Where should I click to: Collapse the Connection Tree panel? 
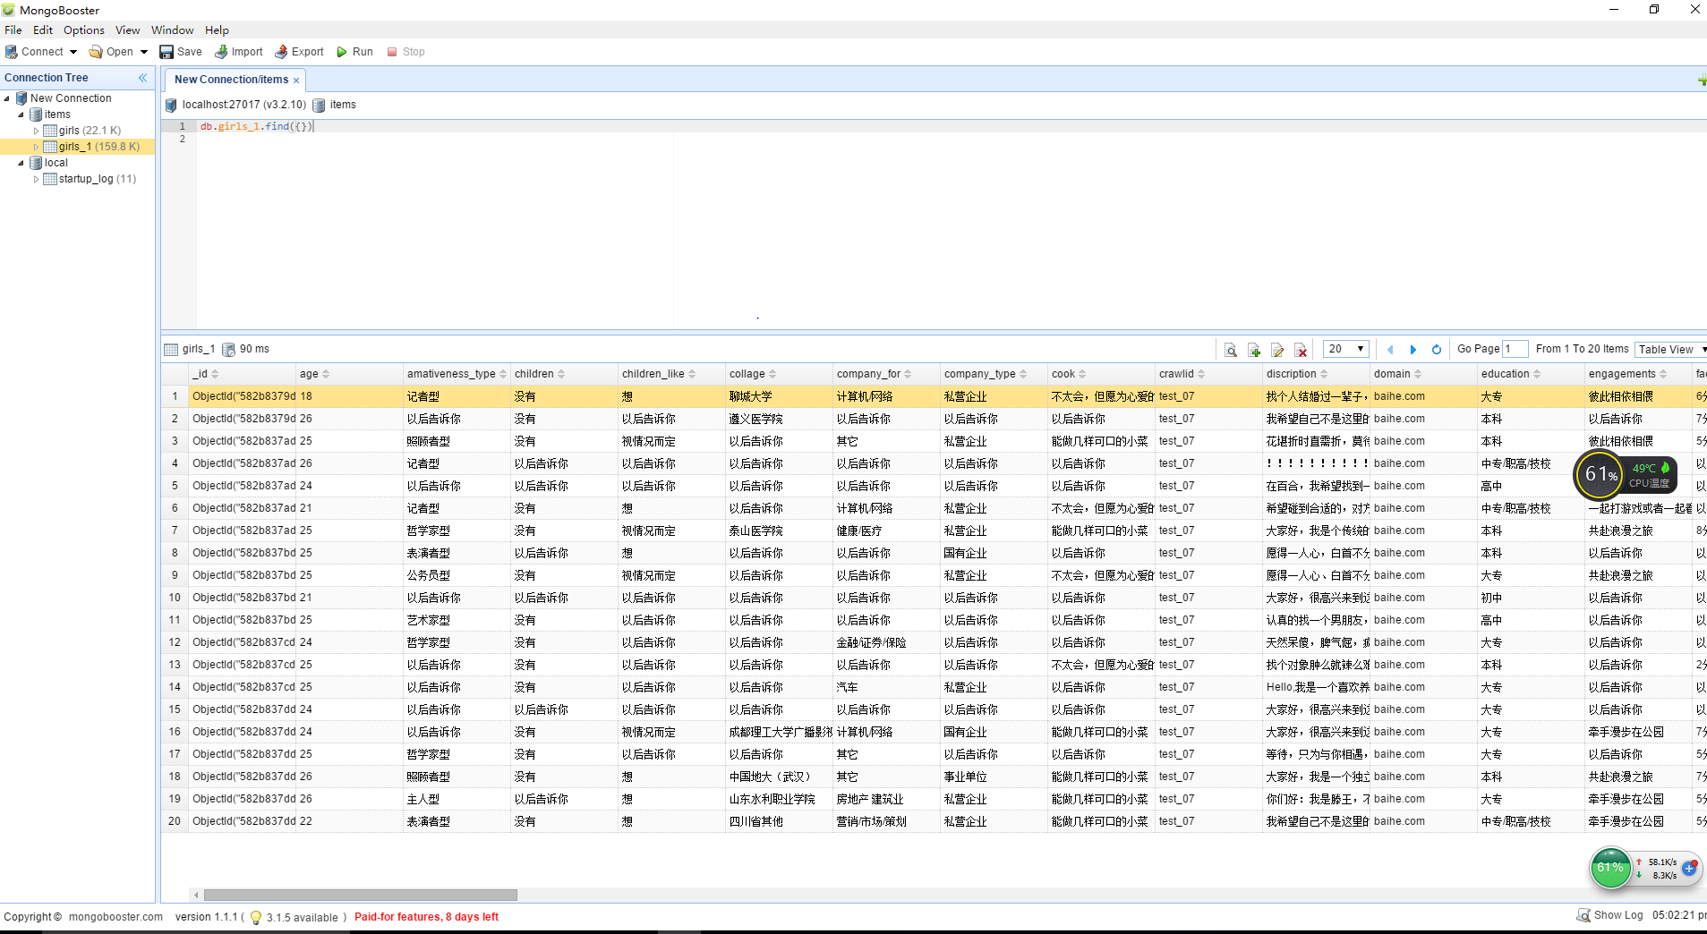(x=142, y=78)
